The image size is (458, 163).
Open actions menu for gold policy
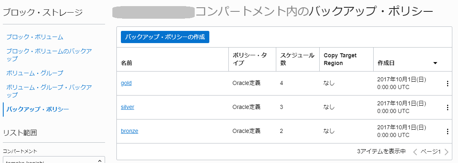447,83
